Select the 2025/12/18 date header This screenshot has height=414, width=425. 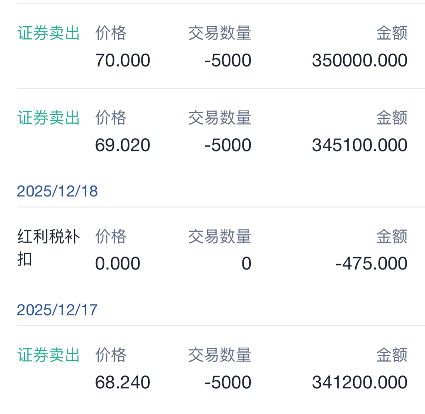click(57, 191)
